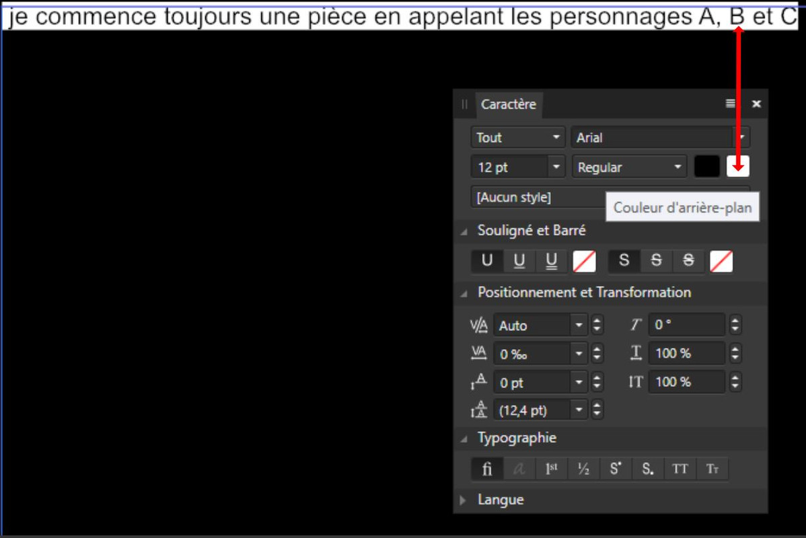Select the Caractère panel tab
The height and width of the screenshot is (538, 806).
[x=509, y=104]
